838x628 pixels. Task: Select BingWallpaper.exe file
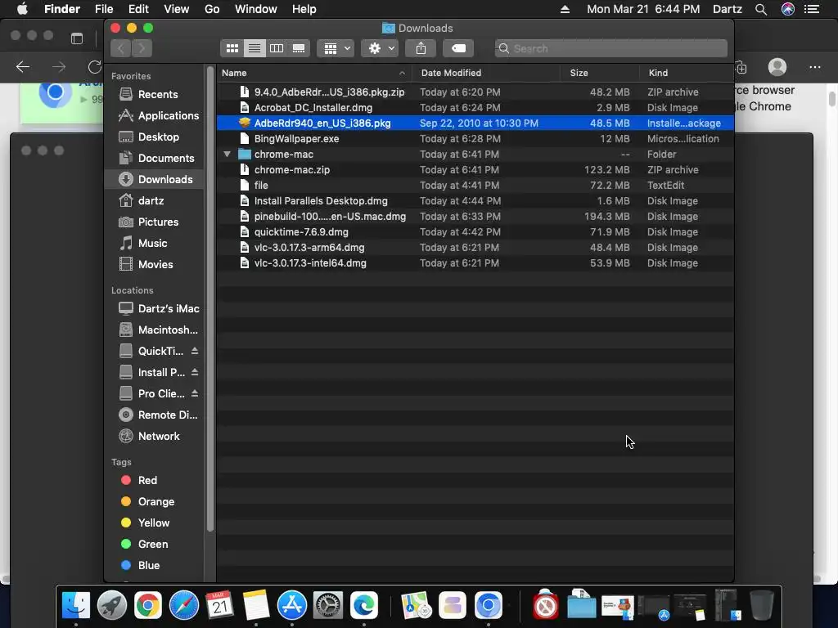tap(475, 139)
